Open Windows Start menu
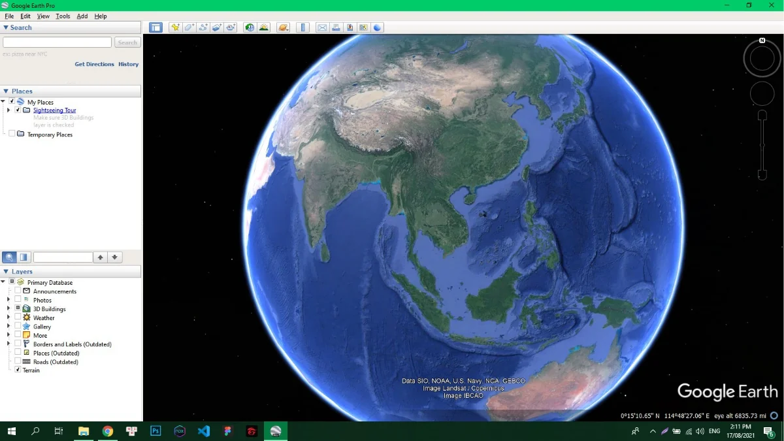 (x=12, y=431)
